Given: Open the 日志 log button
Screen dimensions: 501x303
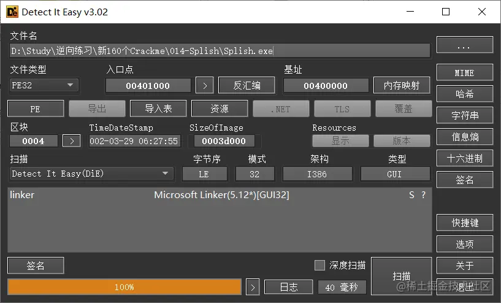Looking at the screenshot, I should point(289,287).
